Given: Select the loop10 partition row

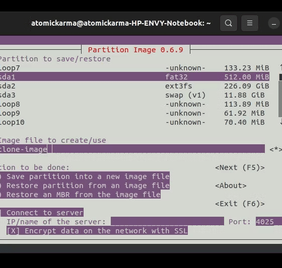Looking at the screenshot, I should pyautogui.click(x=134, y=122).
